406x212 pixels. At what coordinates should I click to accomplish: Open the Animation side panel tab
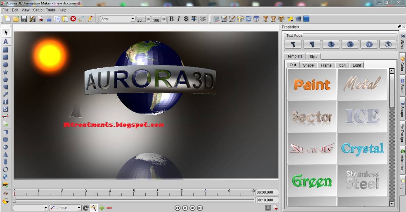point(402,160)
